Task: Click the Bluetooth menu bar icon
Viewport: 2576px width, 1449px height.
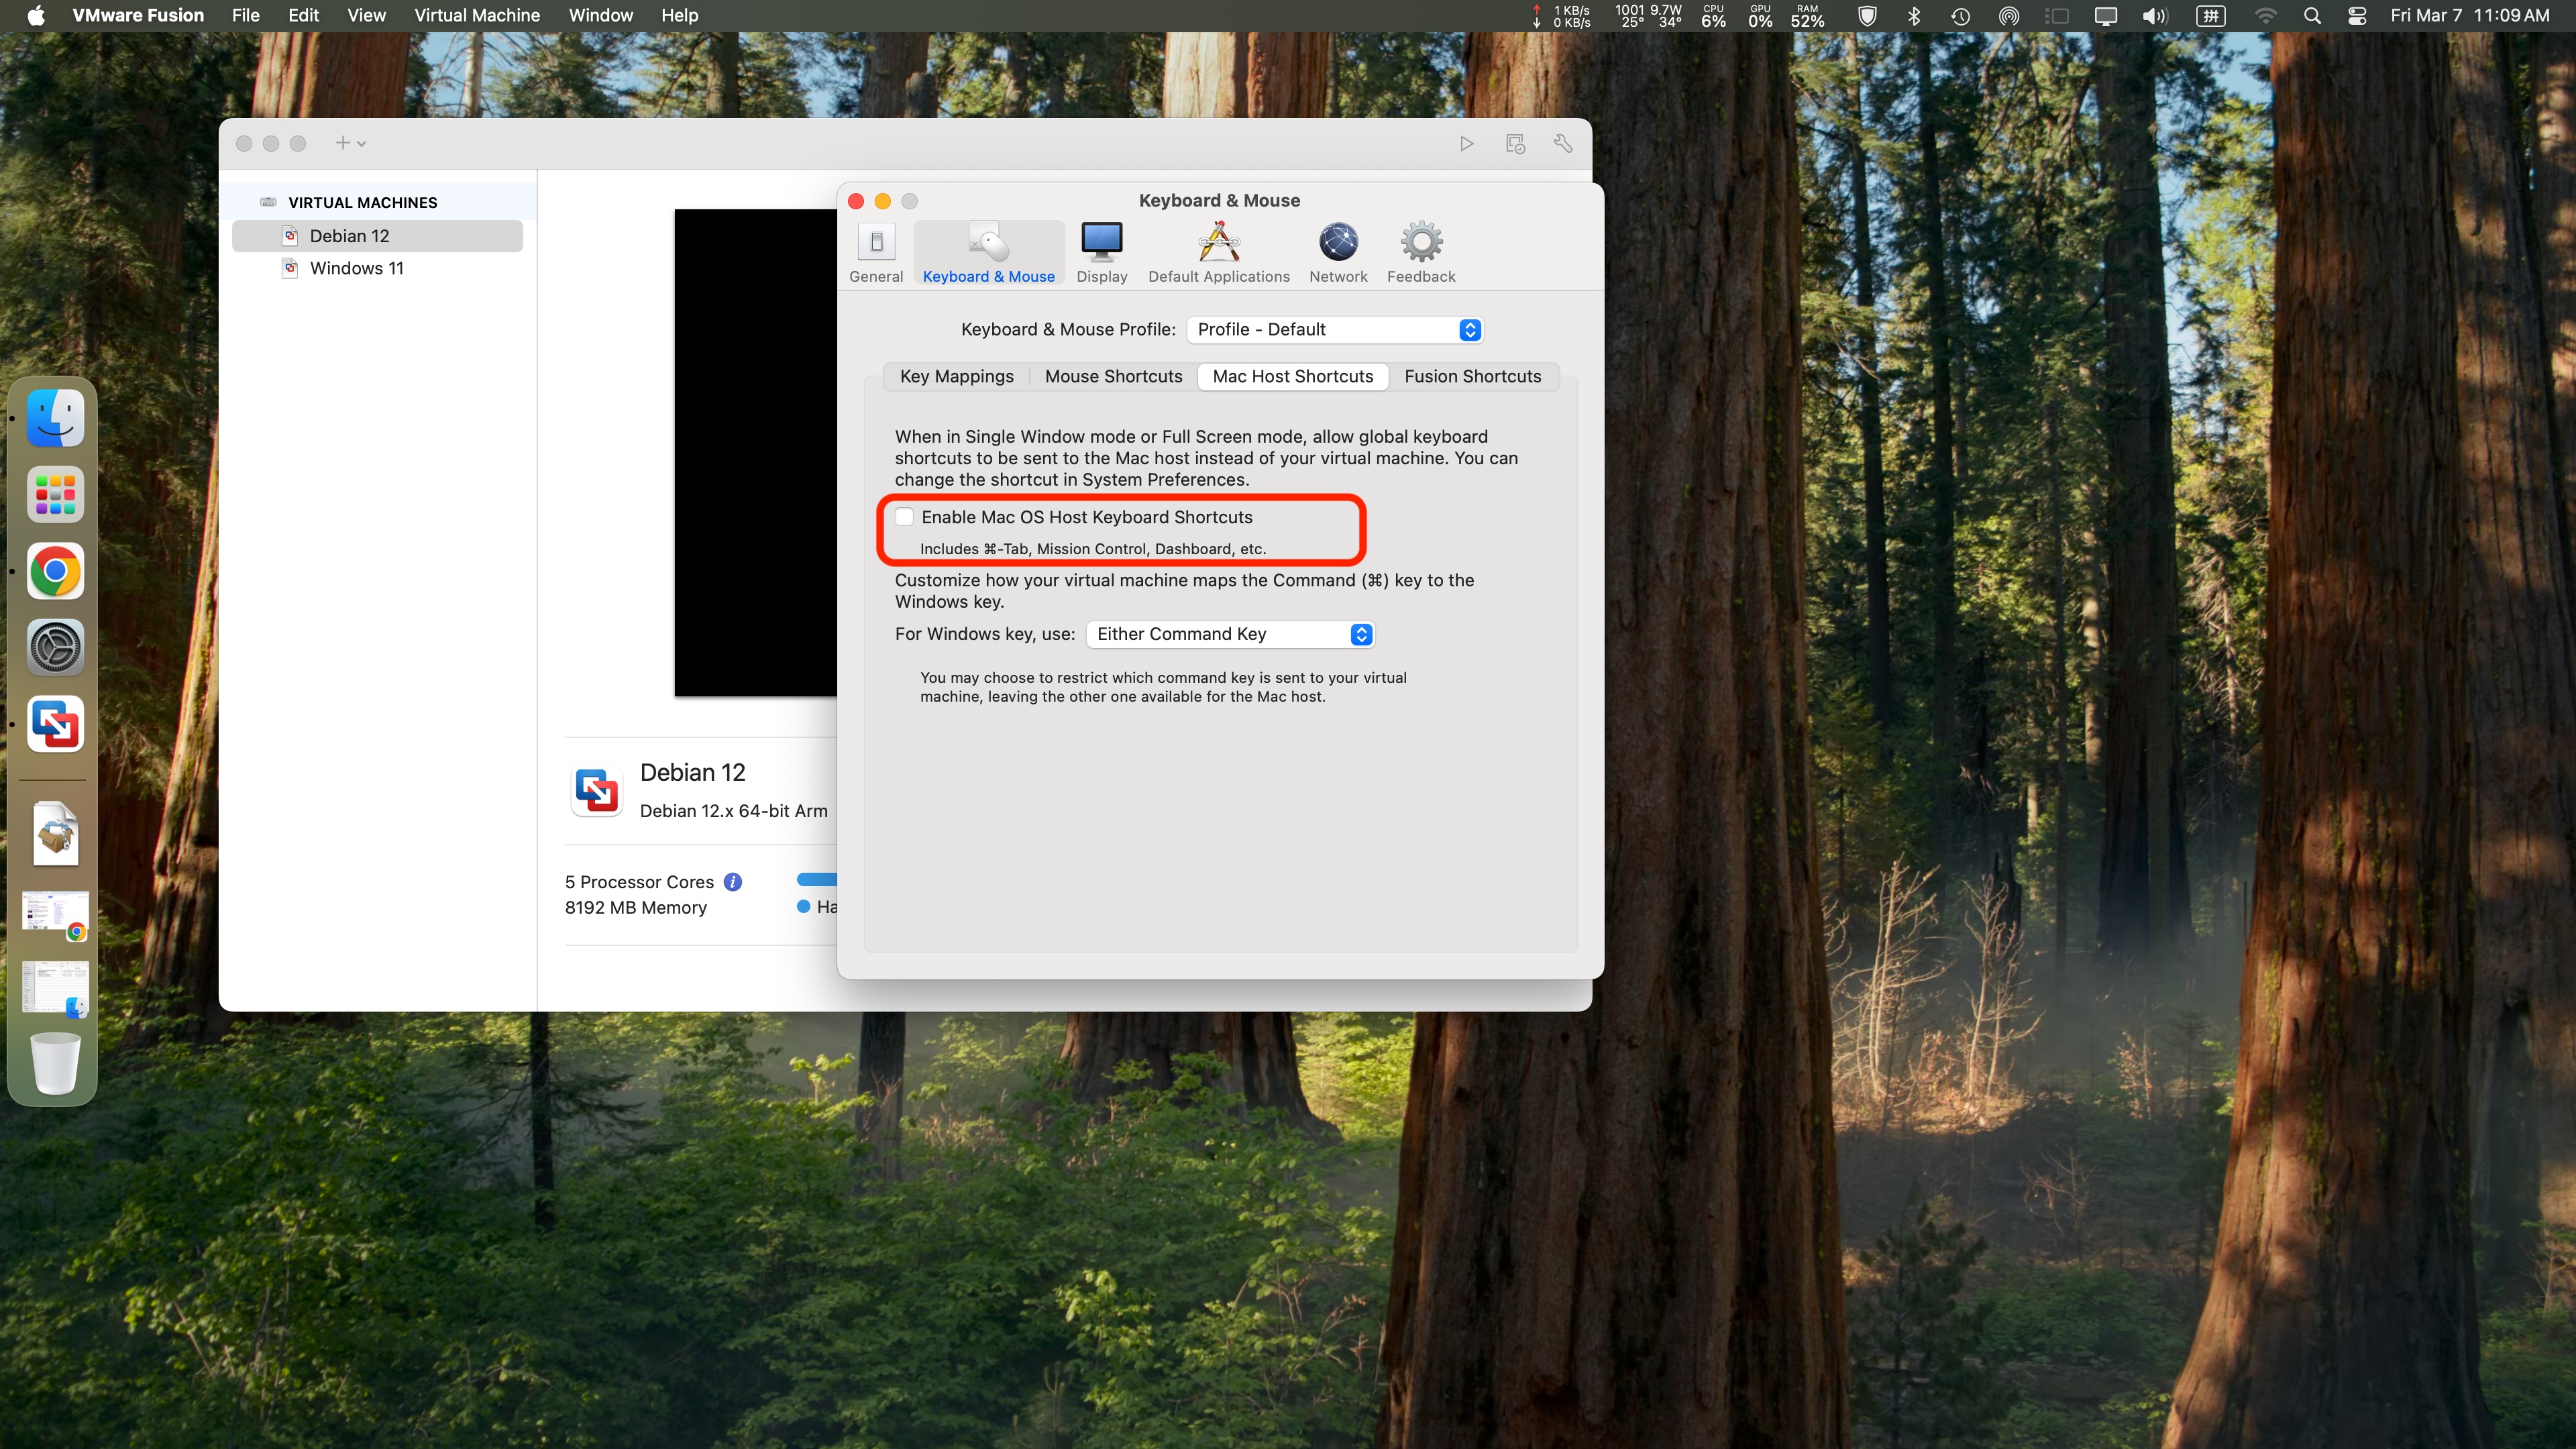Action: tap(1914, 15)
